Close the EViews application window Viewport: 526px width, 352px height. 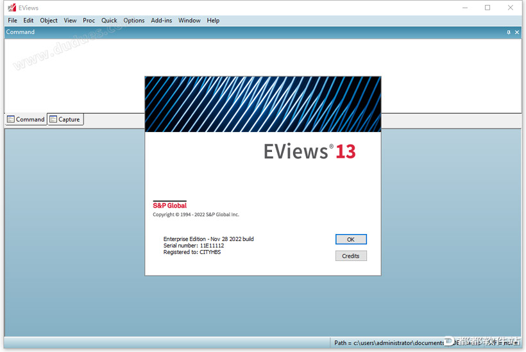(510, 8)
